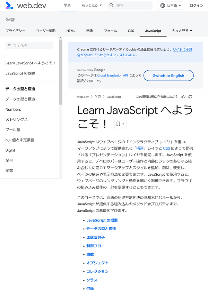The width and height of the screenshot is (208, 294).
Task: Focus the フィルタ input in sidebar
Action: (x=29, y=45)
